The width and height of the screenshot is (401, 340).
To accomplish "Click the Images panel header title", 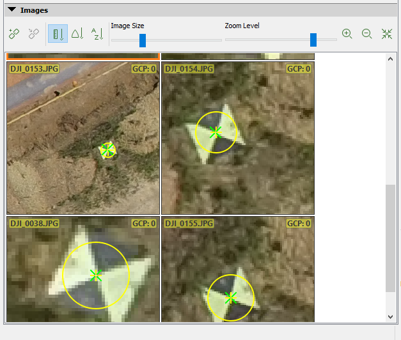I will tap(35, 10).
